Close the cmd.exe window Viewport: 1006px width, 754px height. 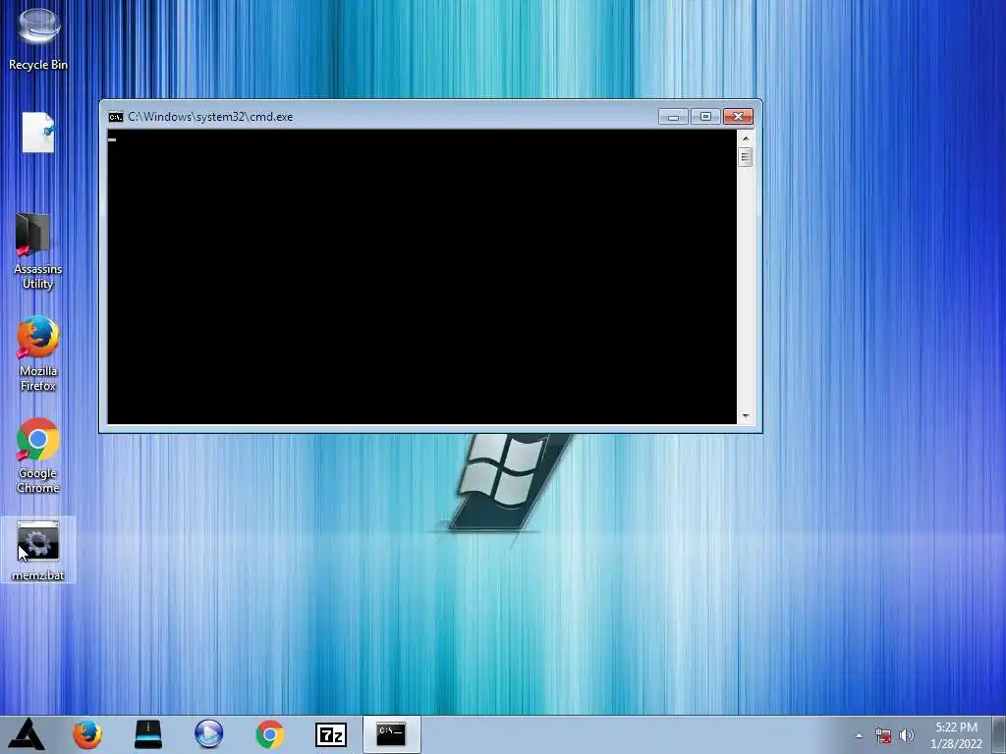point(738,117)
